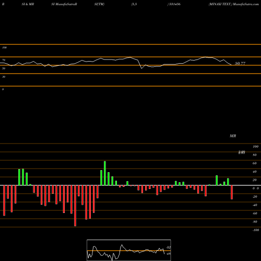Click the RSI value 50.77 label

point(240,63)
